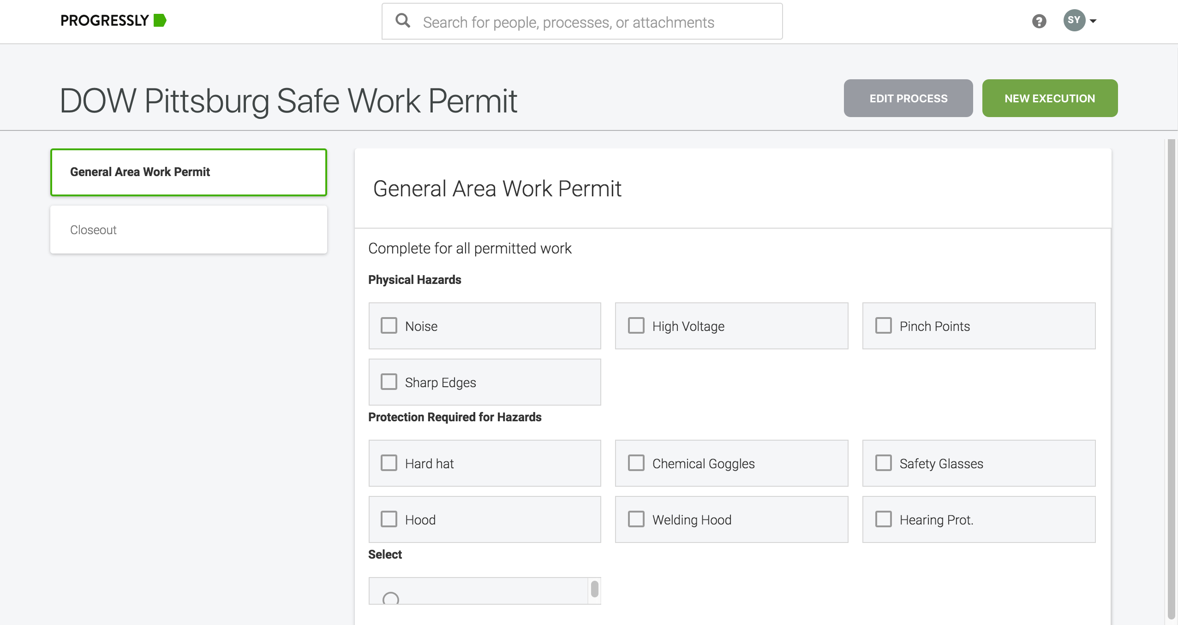Select the Chemical Goggles checkbox

coord(636,463)
